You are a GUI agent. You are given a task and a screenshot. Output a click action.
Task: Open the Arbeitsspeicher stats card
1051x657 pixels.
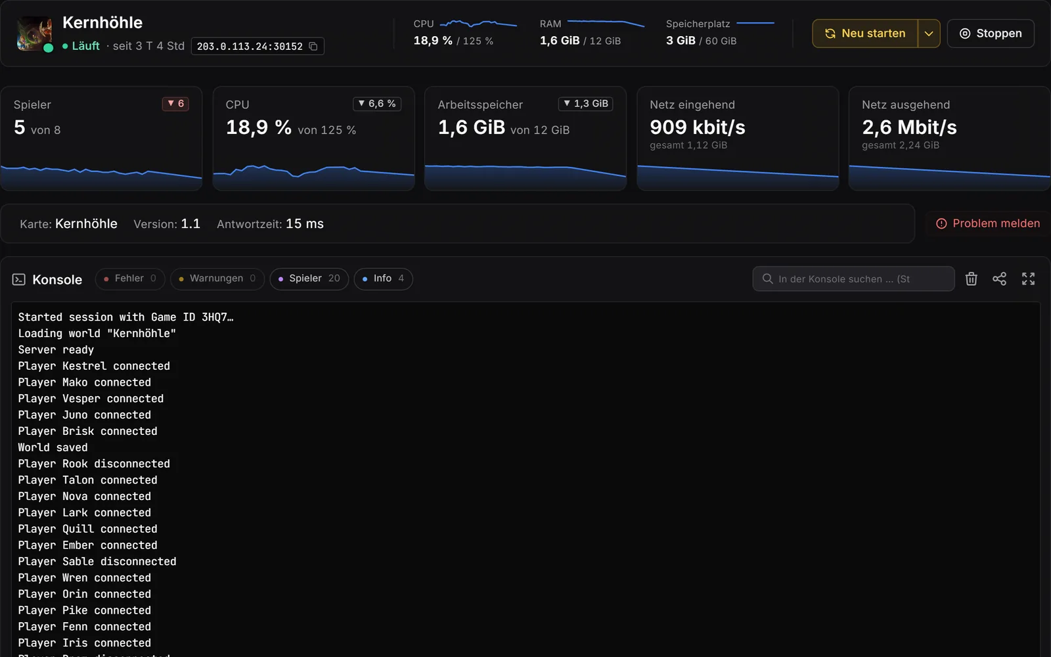[x=525, y=139]
